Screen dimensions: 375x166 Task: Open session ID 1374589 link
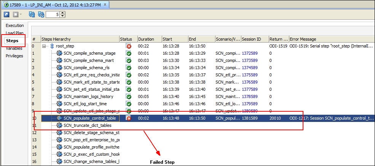point(250,68)
